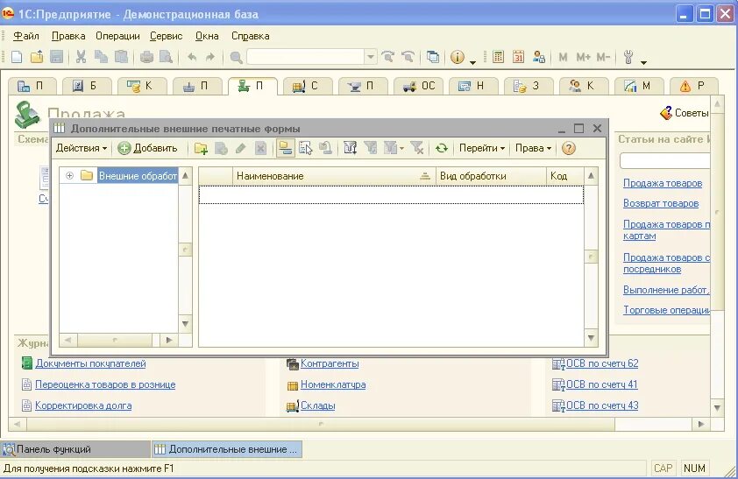Open the dropdown arrow after info icon
This screenshot has width=738, height=479.
coord(472,61)
